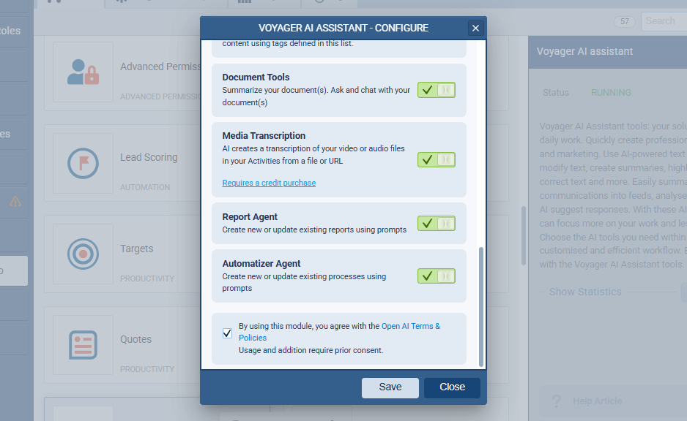This screenshot has height=421, width=687.
Task: Turn off the Media Transcription switch
Action: [437, 159]
